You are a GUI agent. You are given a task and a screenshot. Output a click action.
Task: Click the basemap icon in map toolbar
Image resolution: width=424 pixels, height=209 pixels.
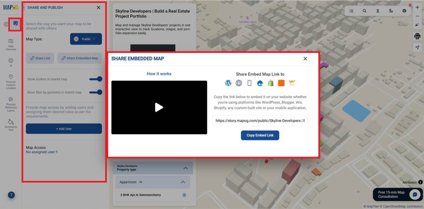351,11
